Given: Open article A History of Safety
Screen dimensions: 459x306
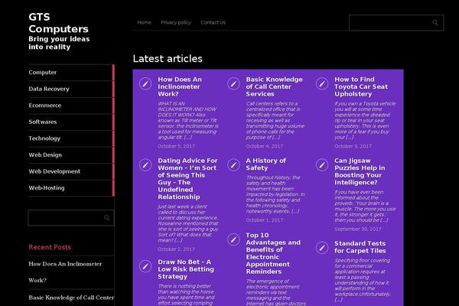Looking at the screenshot, I should pyautogui.click(x=265, y=164).
